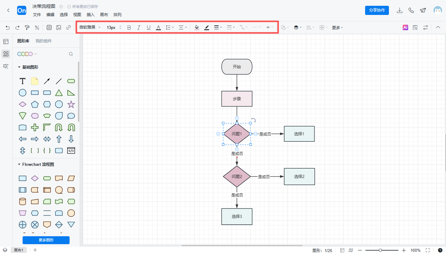Screen dimensions: 446x253
Task: Click the download export icon
Action: [x=399, y=10]
